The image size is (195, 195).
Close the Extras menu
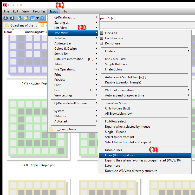coord(54,11)
